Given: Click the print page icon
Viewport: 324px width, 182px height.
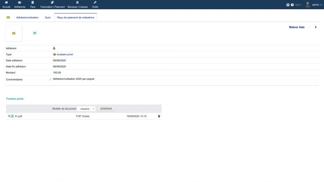Looking at the screenshot, I should [x=288, y=5].
